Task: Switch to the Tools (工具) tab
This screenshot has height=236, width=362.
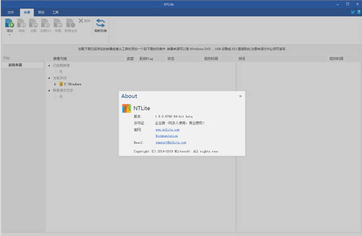Action: coord(55,12)
